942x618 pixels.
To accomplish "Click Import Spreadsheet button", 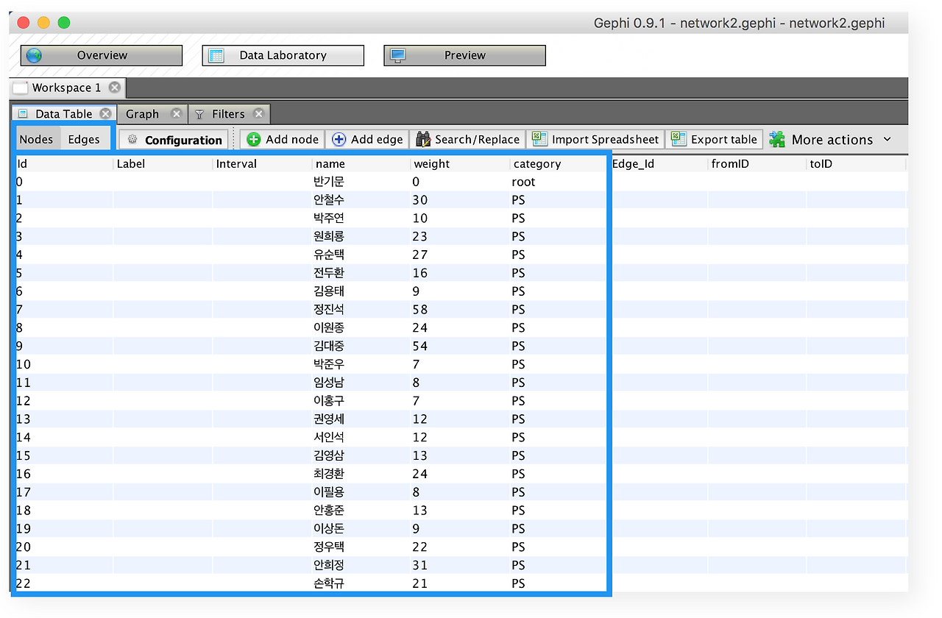I will tap(595, 139).
